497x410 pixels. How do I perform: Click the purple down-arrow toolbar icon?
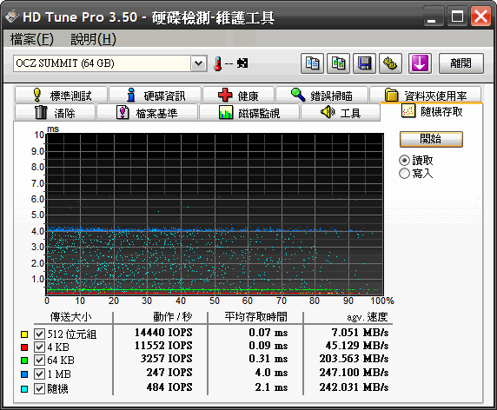420,63
